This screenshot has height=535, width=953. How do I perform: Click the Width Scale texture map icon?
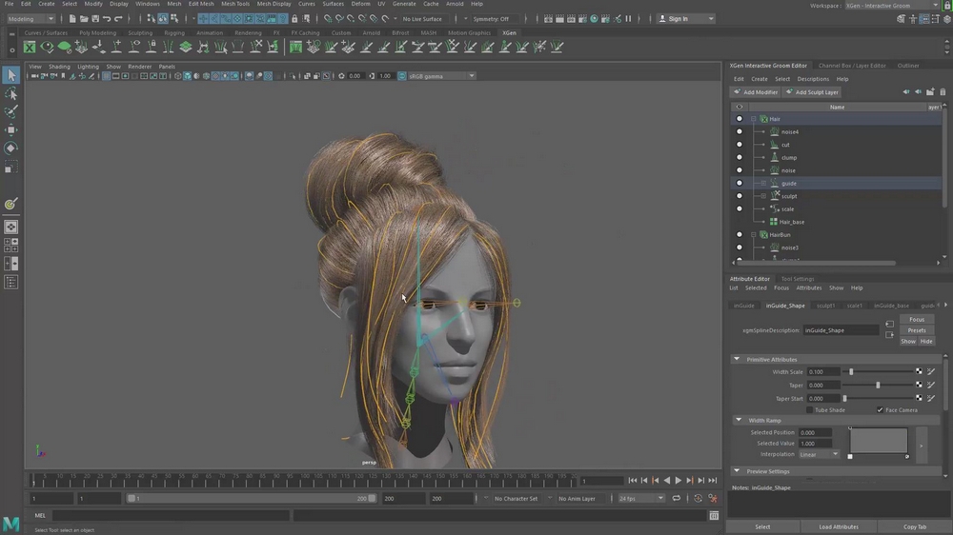click(919, 371)
